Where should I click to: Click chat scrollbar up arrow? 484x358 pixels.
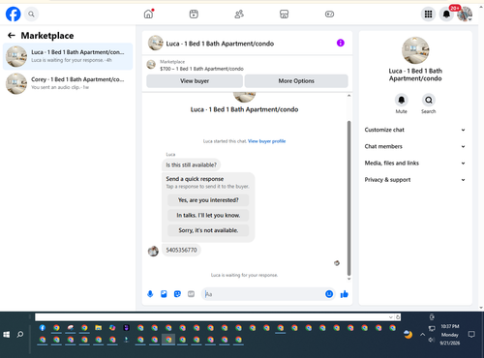348,96
